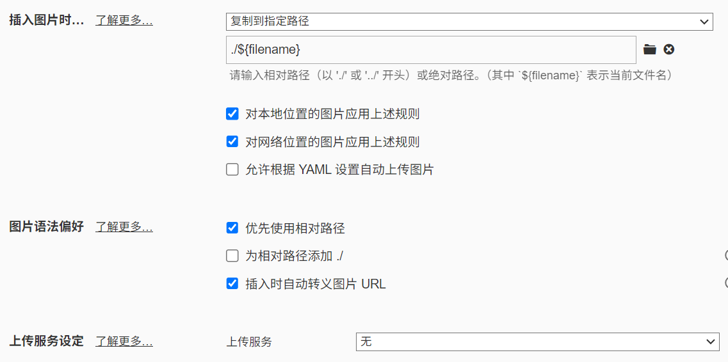
Task: Uncheck 对本地位置的图片应用上述规则 checkbox
Action: click(x=232, y=114)
